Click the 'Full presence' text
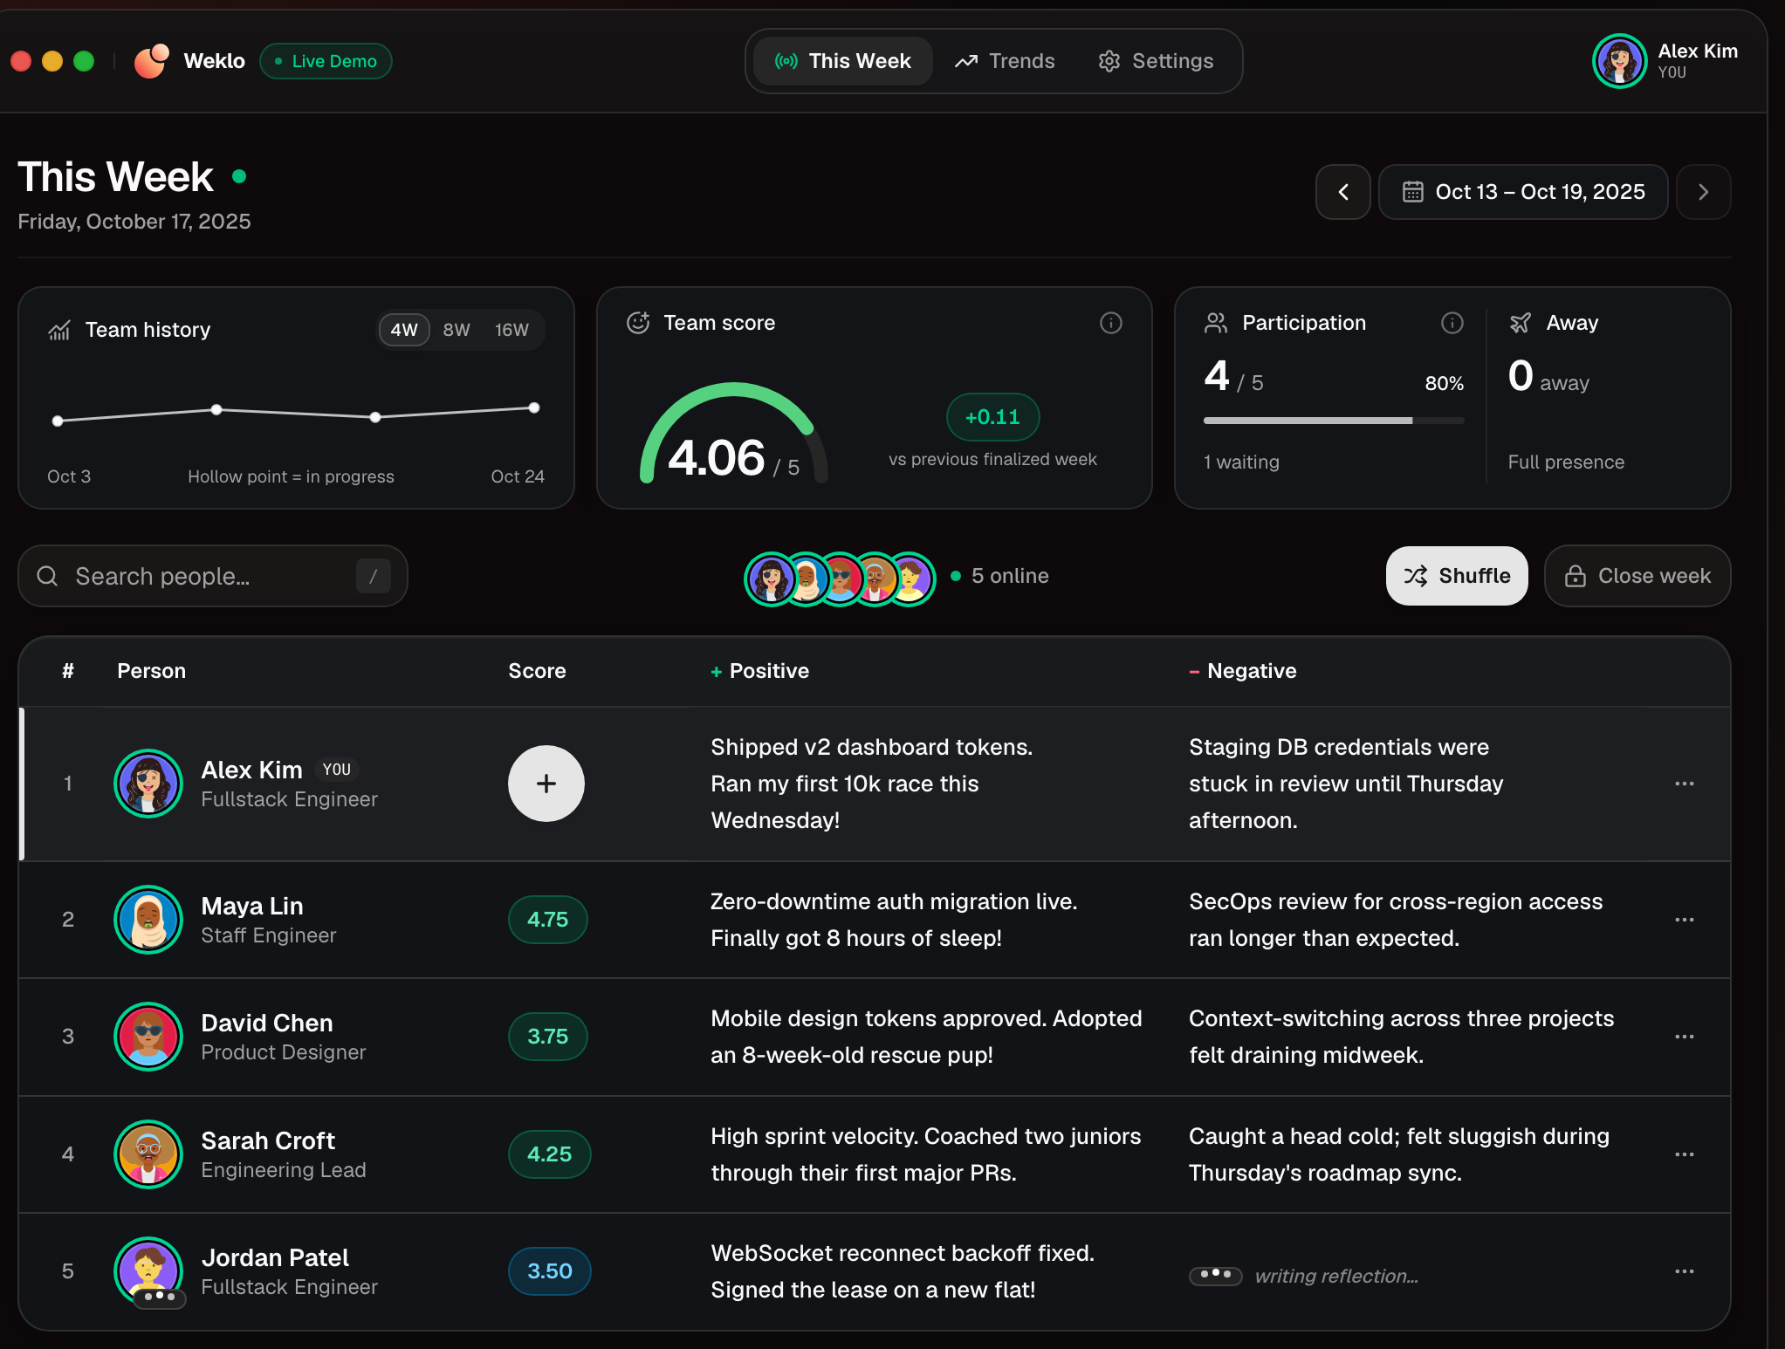This screenshot has width=1785, height=1349. pyautogui.click(x=1566, y=462)
